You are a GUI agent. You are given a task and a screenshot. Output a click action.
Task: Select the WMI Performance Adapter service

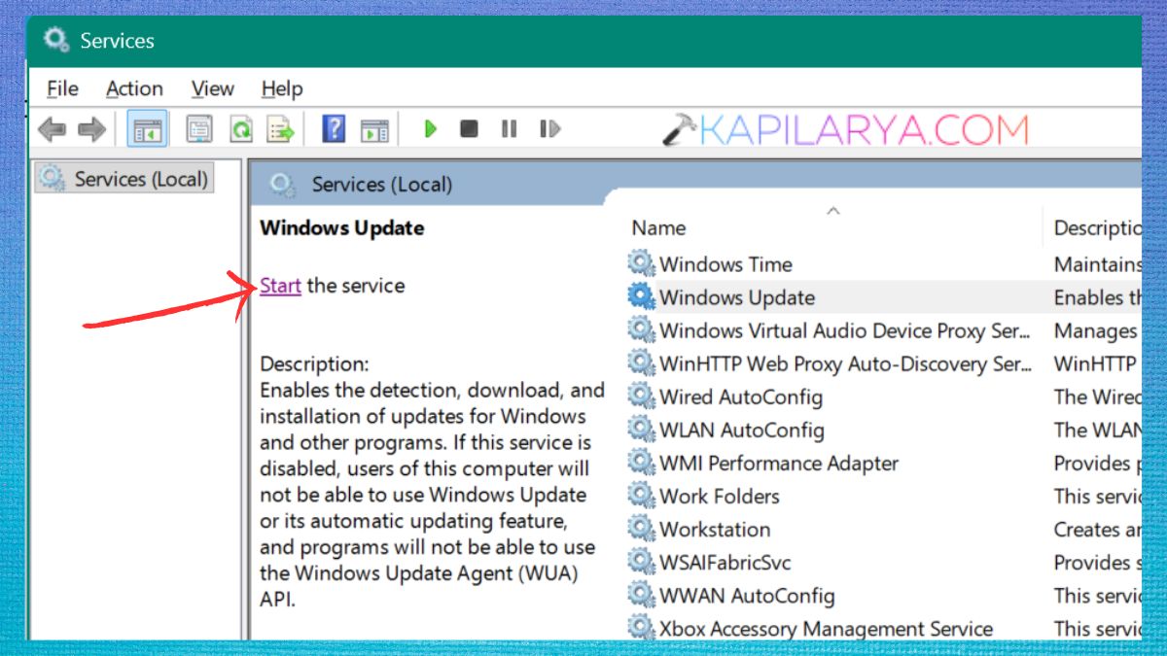tap(779, 463)
